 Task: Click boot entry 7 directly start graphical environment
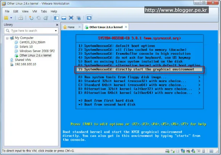pyautogui.click(x=139, y=69)
